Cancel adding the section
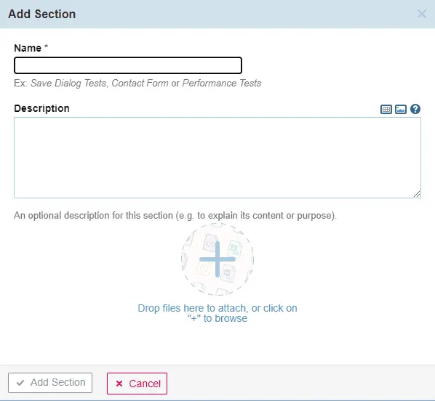The height and width of the screenshot is (401, 435). (137, 384)
